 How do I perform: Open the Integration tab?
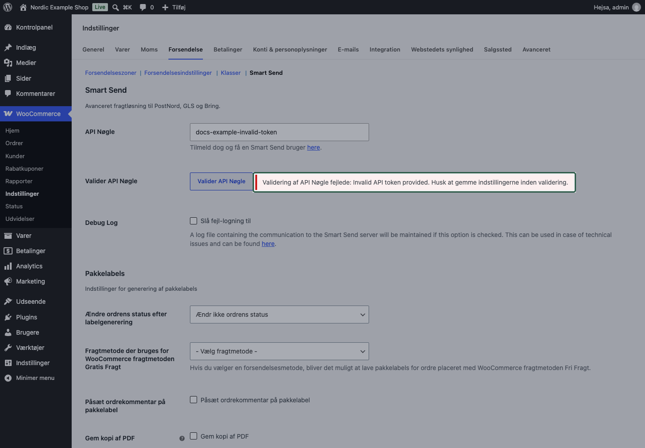tap(385, 49)
